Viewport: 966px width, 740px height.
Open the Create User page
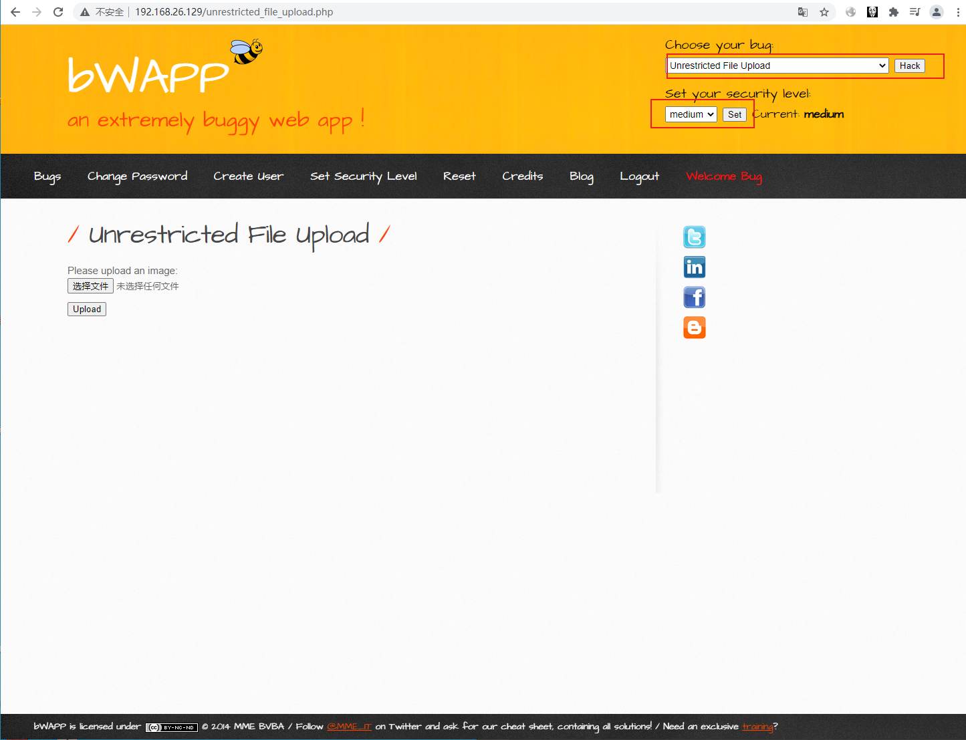(x=249, y=176)
